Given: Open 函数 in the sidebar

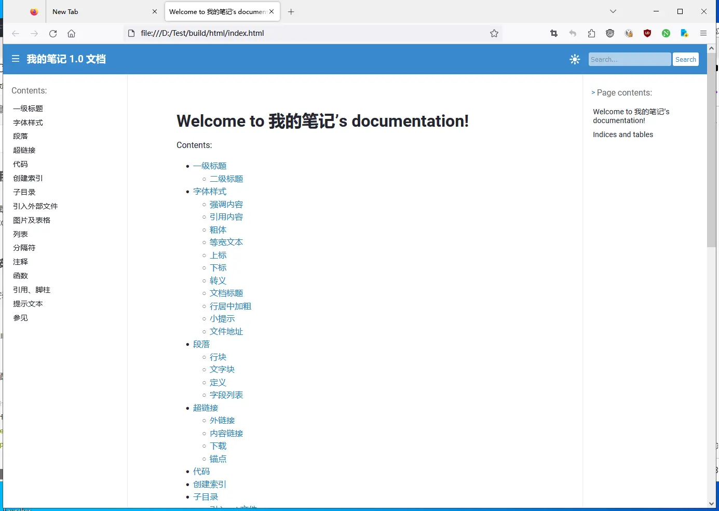Looking at the screenshot, I should click(x=21, y=276).
